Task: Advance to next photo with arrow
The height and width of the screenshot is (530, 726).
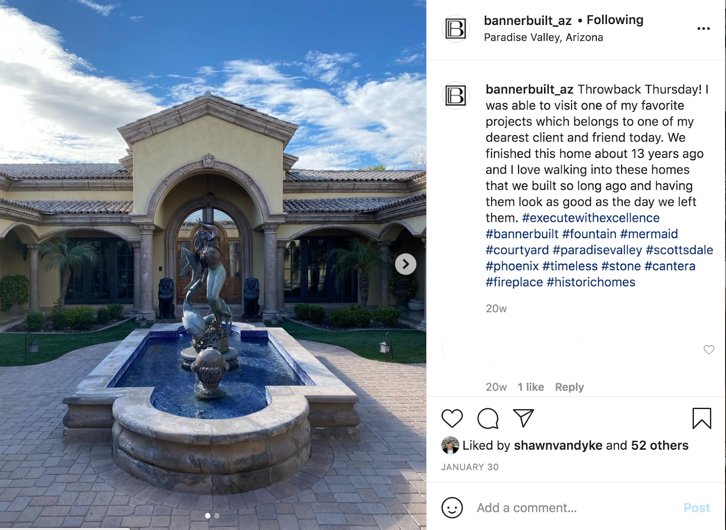Action: pyautogui.click(x=406, y=264)
